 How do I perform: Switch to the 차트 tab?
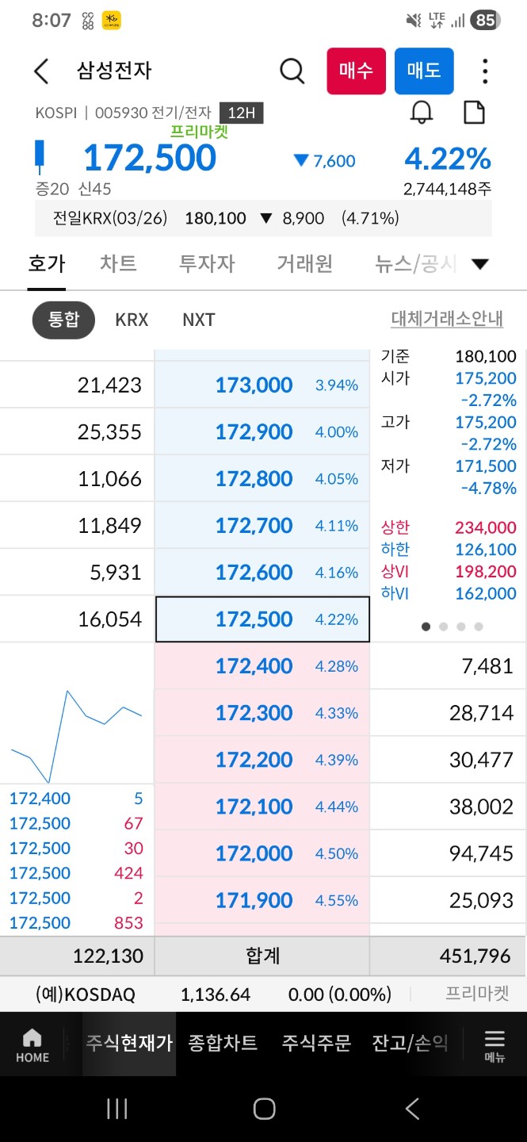point(118,263)
